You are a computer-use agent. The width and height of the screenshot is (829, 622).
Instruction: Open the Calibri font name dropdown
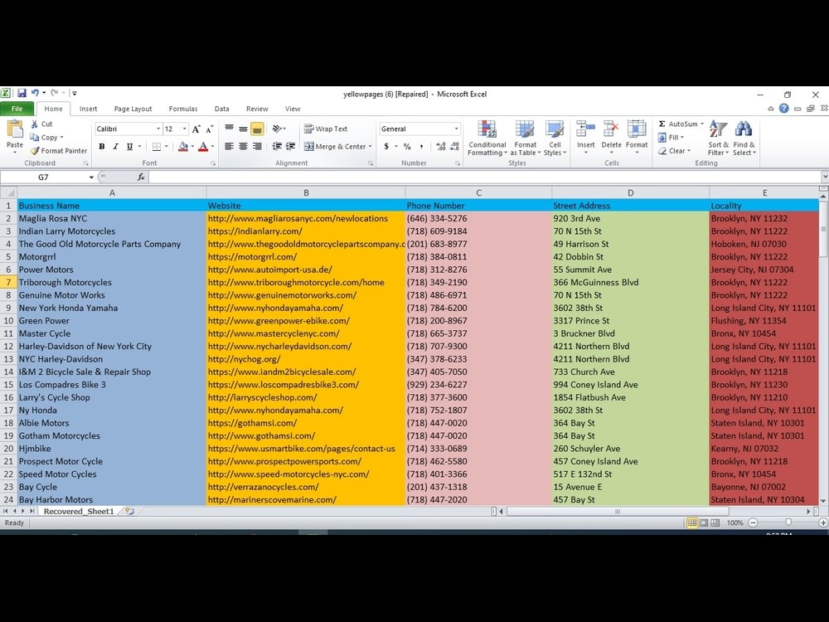[x=158, y=129]
